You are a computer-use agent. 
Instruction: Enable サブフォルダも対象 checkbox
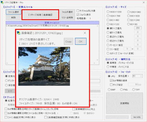click(78, 11)
